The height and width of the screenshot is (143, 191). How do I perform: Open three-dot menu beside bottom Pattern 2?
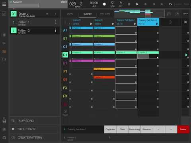pyautogui.click(x=110, y=138)
